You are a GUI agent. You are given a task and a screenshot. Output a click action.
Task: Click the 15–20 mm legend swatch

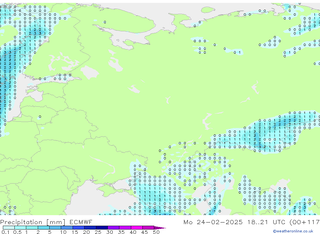79,228
